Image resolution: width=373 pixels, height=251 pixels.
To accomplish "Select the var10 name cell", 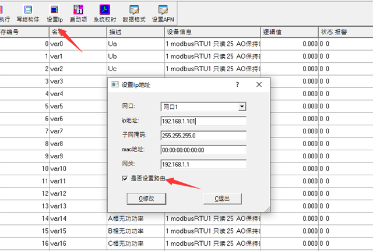I will coord(78,168).
